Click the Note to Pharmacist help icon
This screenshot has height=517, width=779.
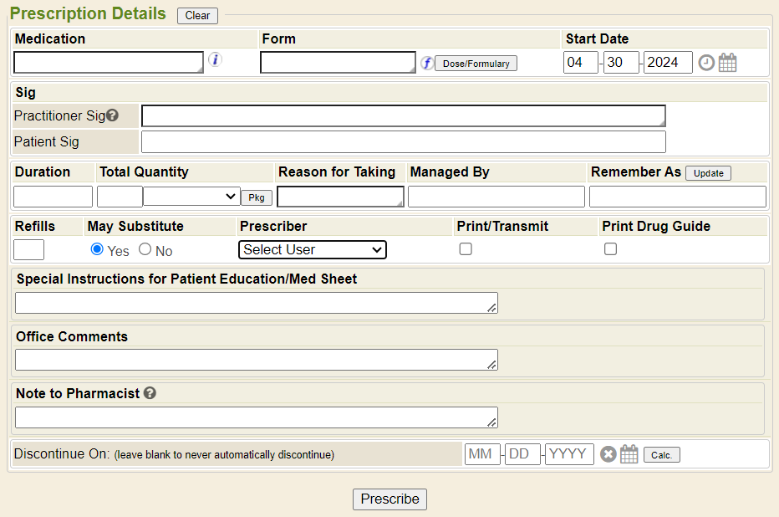[150, 392]
